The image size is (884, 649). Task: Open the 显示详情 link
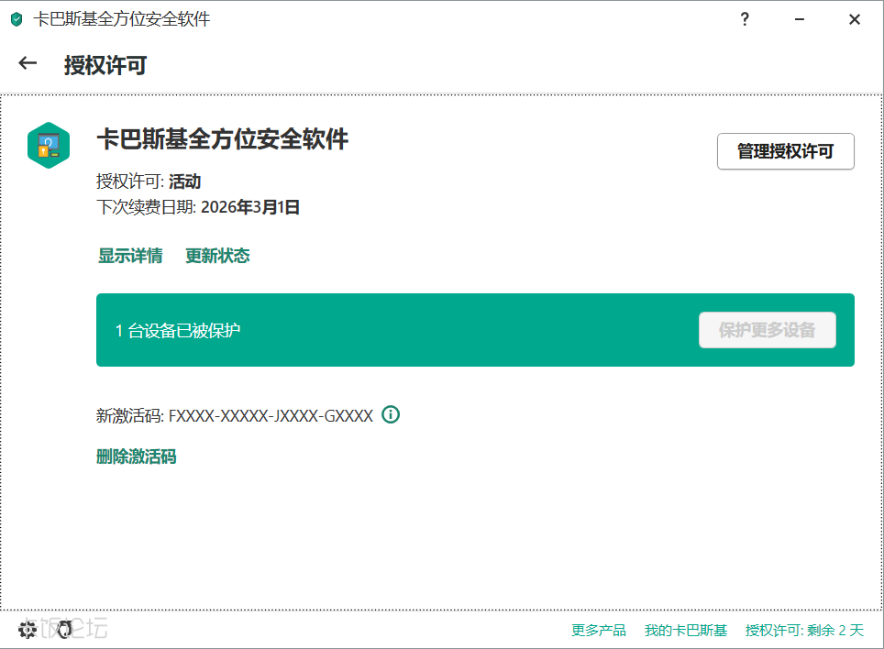[x=130, y=256]
